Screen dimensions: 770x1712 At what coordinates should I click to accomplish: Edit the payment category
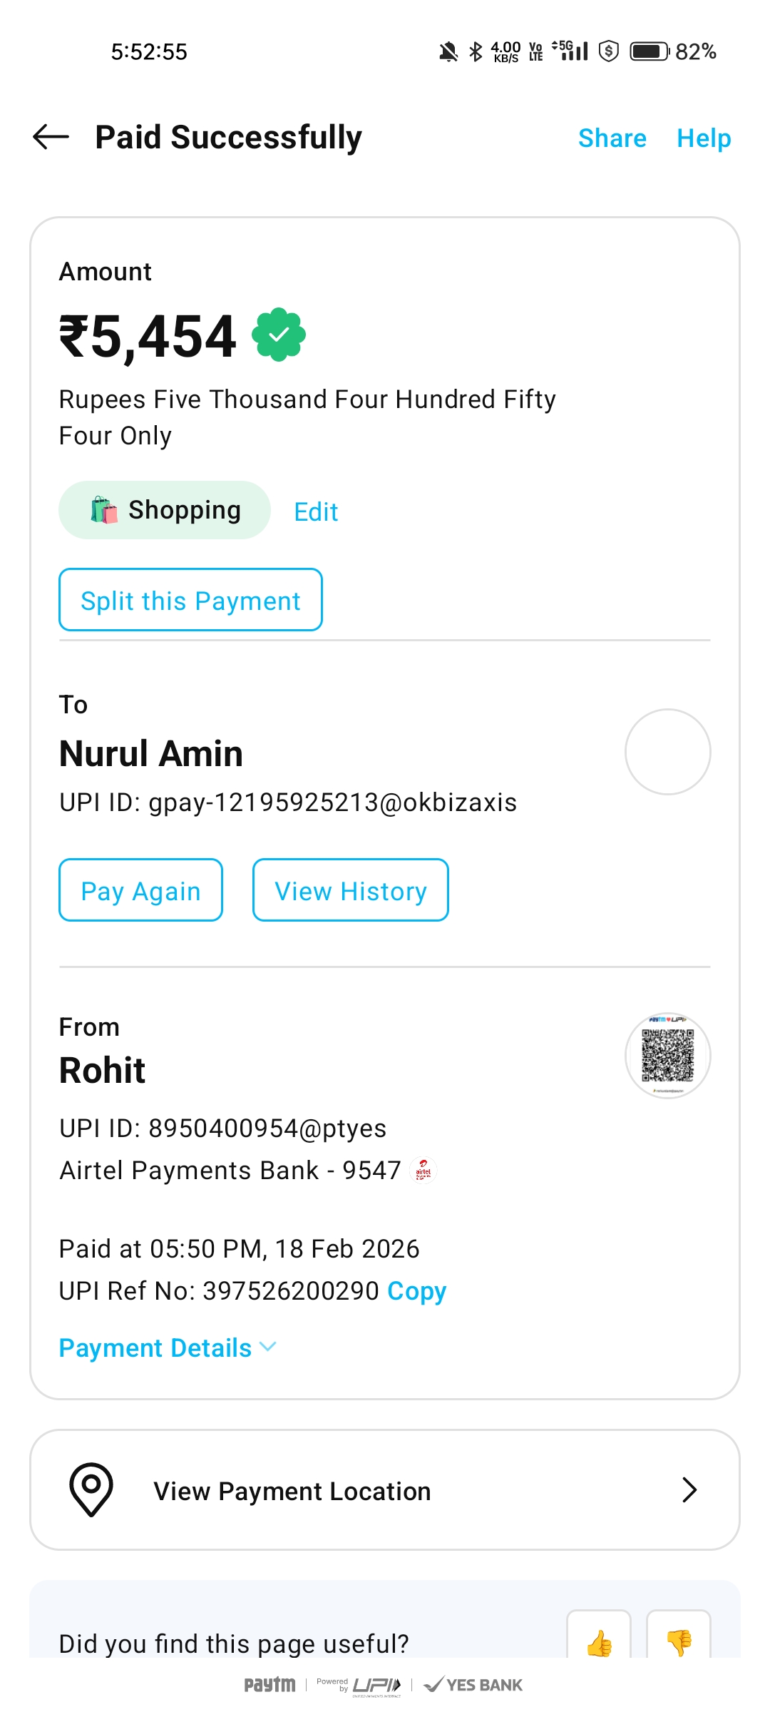(316, 511)
